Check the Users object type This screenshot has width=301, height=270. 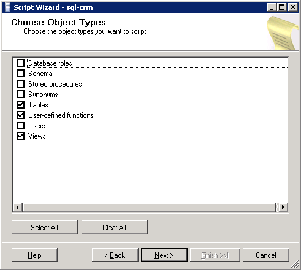click(x=20, y=126)
